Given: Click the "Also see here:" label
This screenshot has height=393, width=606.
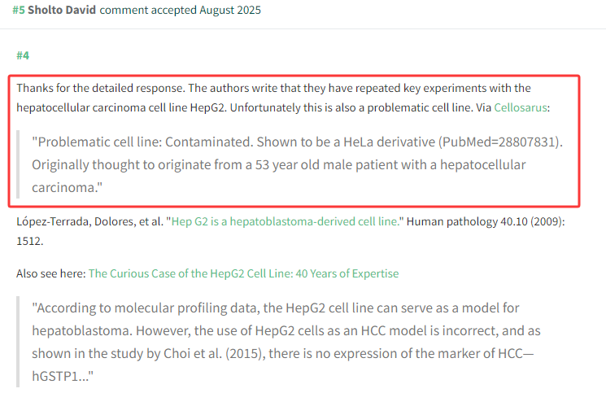Looking at the screenshot, I should 50,273.
